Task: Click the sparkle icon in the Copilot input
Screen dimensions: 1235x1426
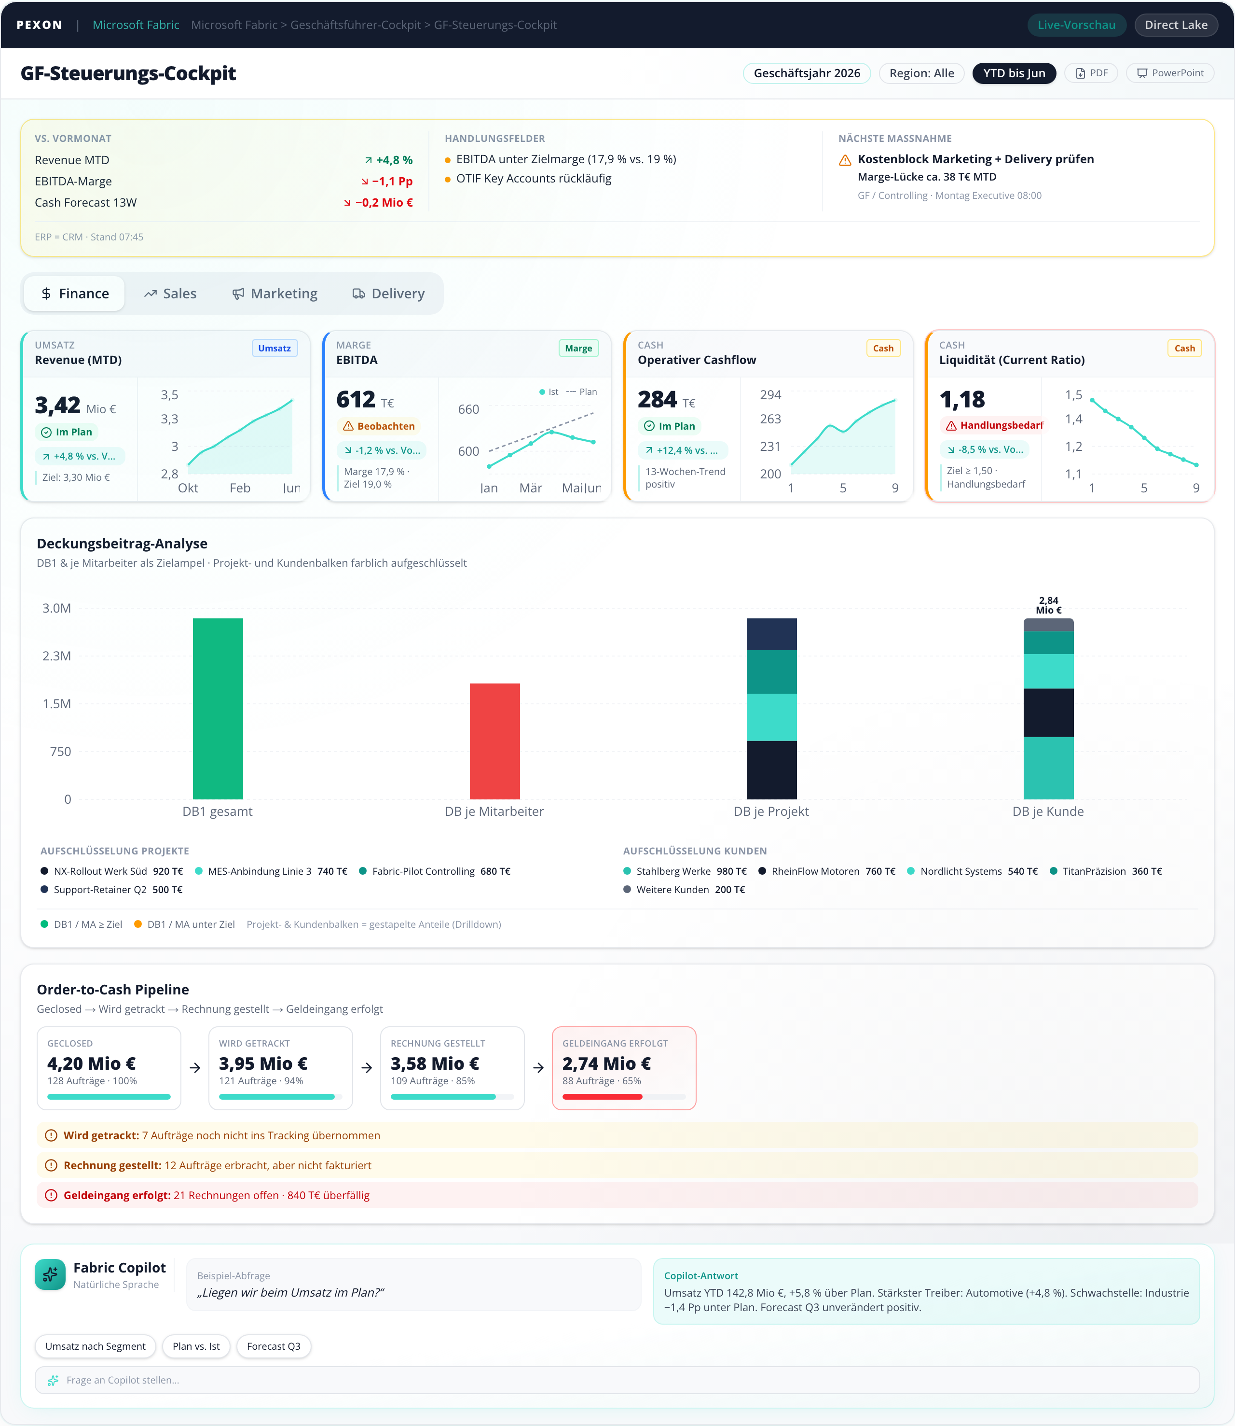Action: coord(53,1380)
